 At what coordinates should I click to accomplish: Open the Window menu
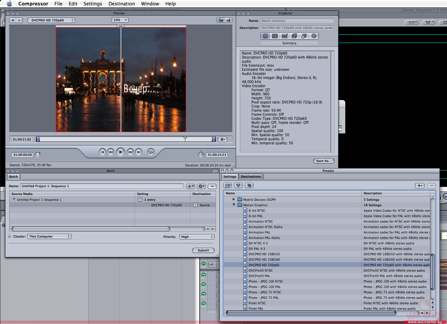pyautogui.click(x=150, y=4)
